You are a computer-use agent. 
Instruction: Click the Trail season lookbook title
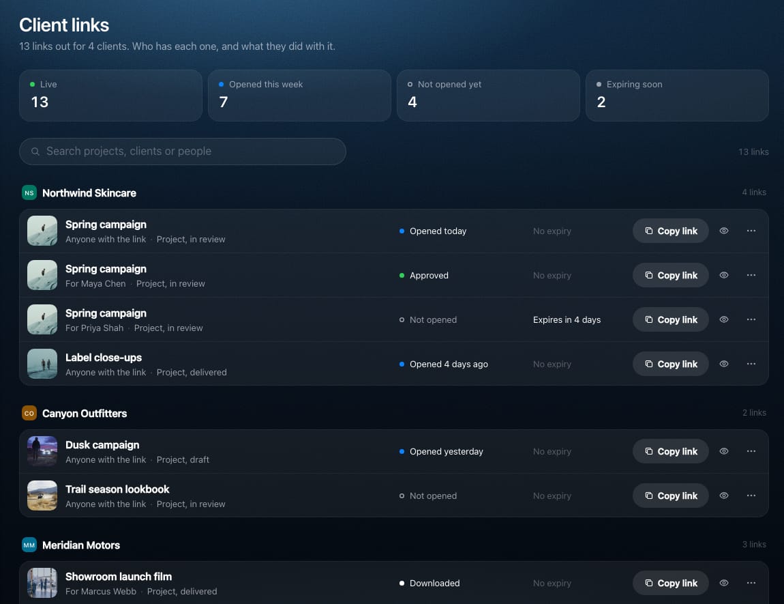click(117, 489)
